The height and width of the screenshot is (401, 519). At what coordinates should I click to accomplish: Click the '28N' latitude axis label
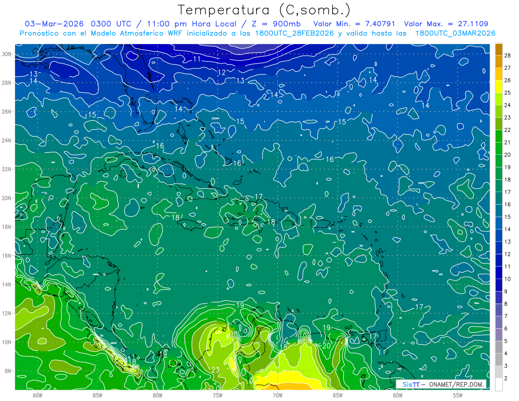tap(7, 83)
